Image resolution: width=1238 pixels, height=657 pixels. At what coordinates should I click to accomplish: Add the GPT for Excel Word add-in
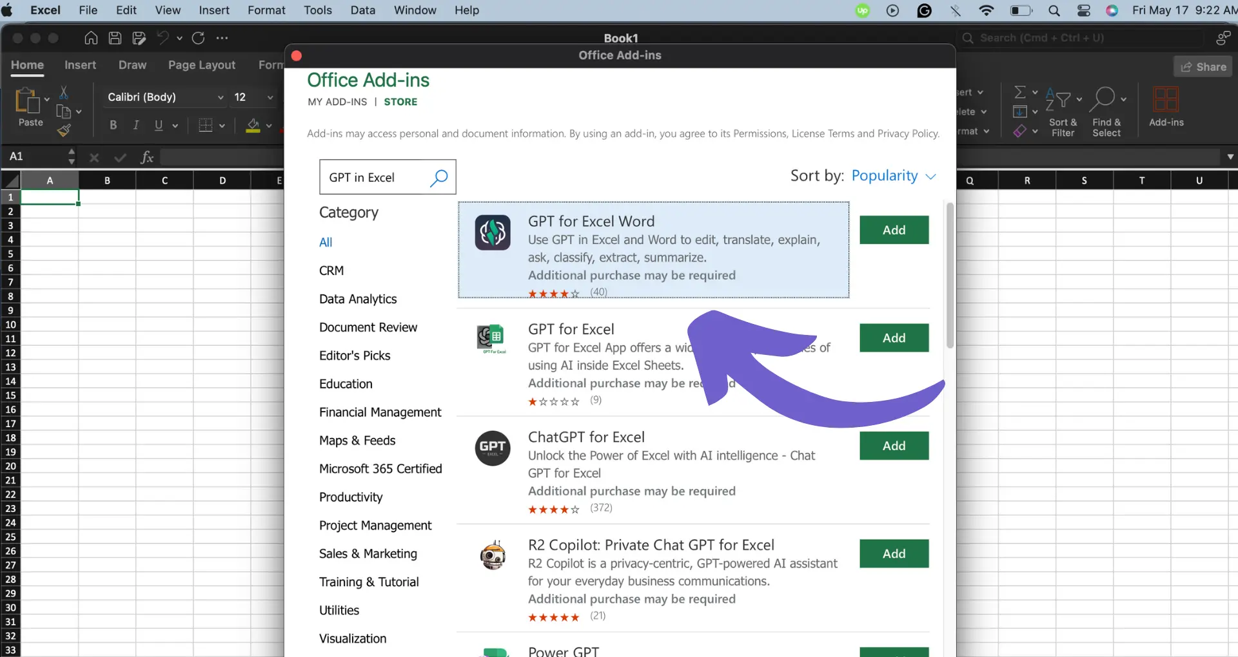pos(894,230)
